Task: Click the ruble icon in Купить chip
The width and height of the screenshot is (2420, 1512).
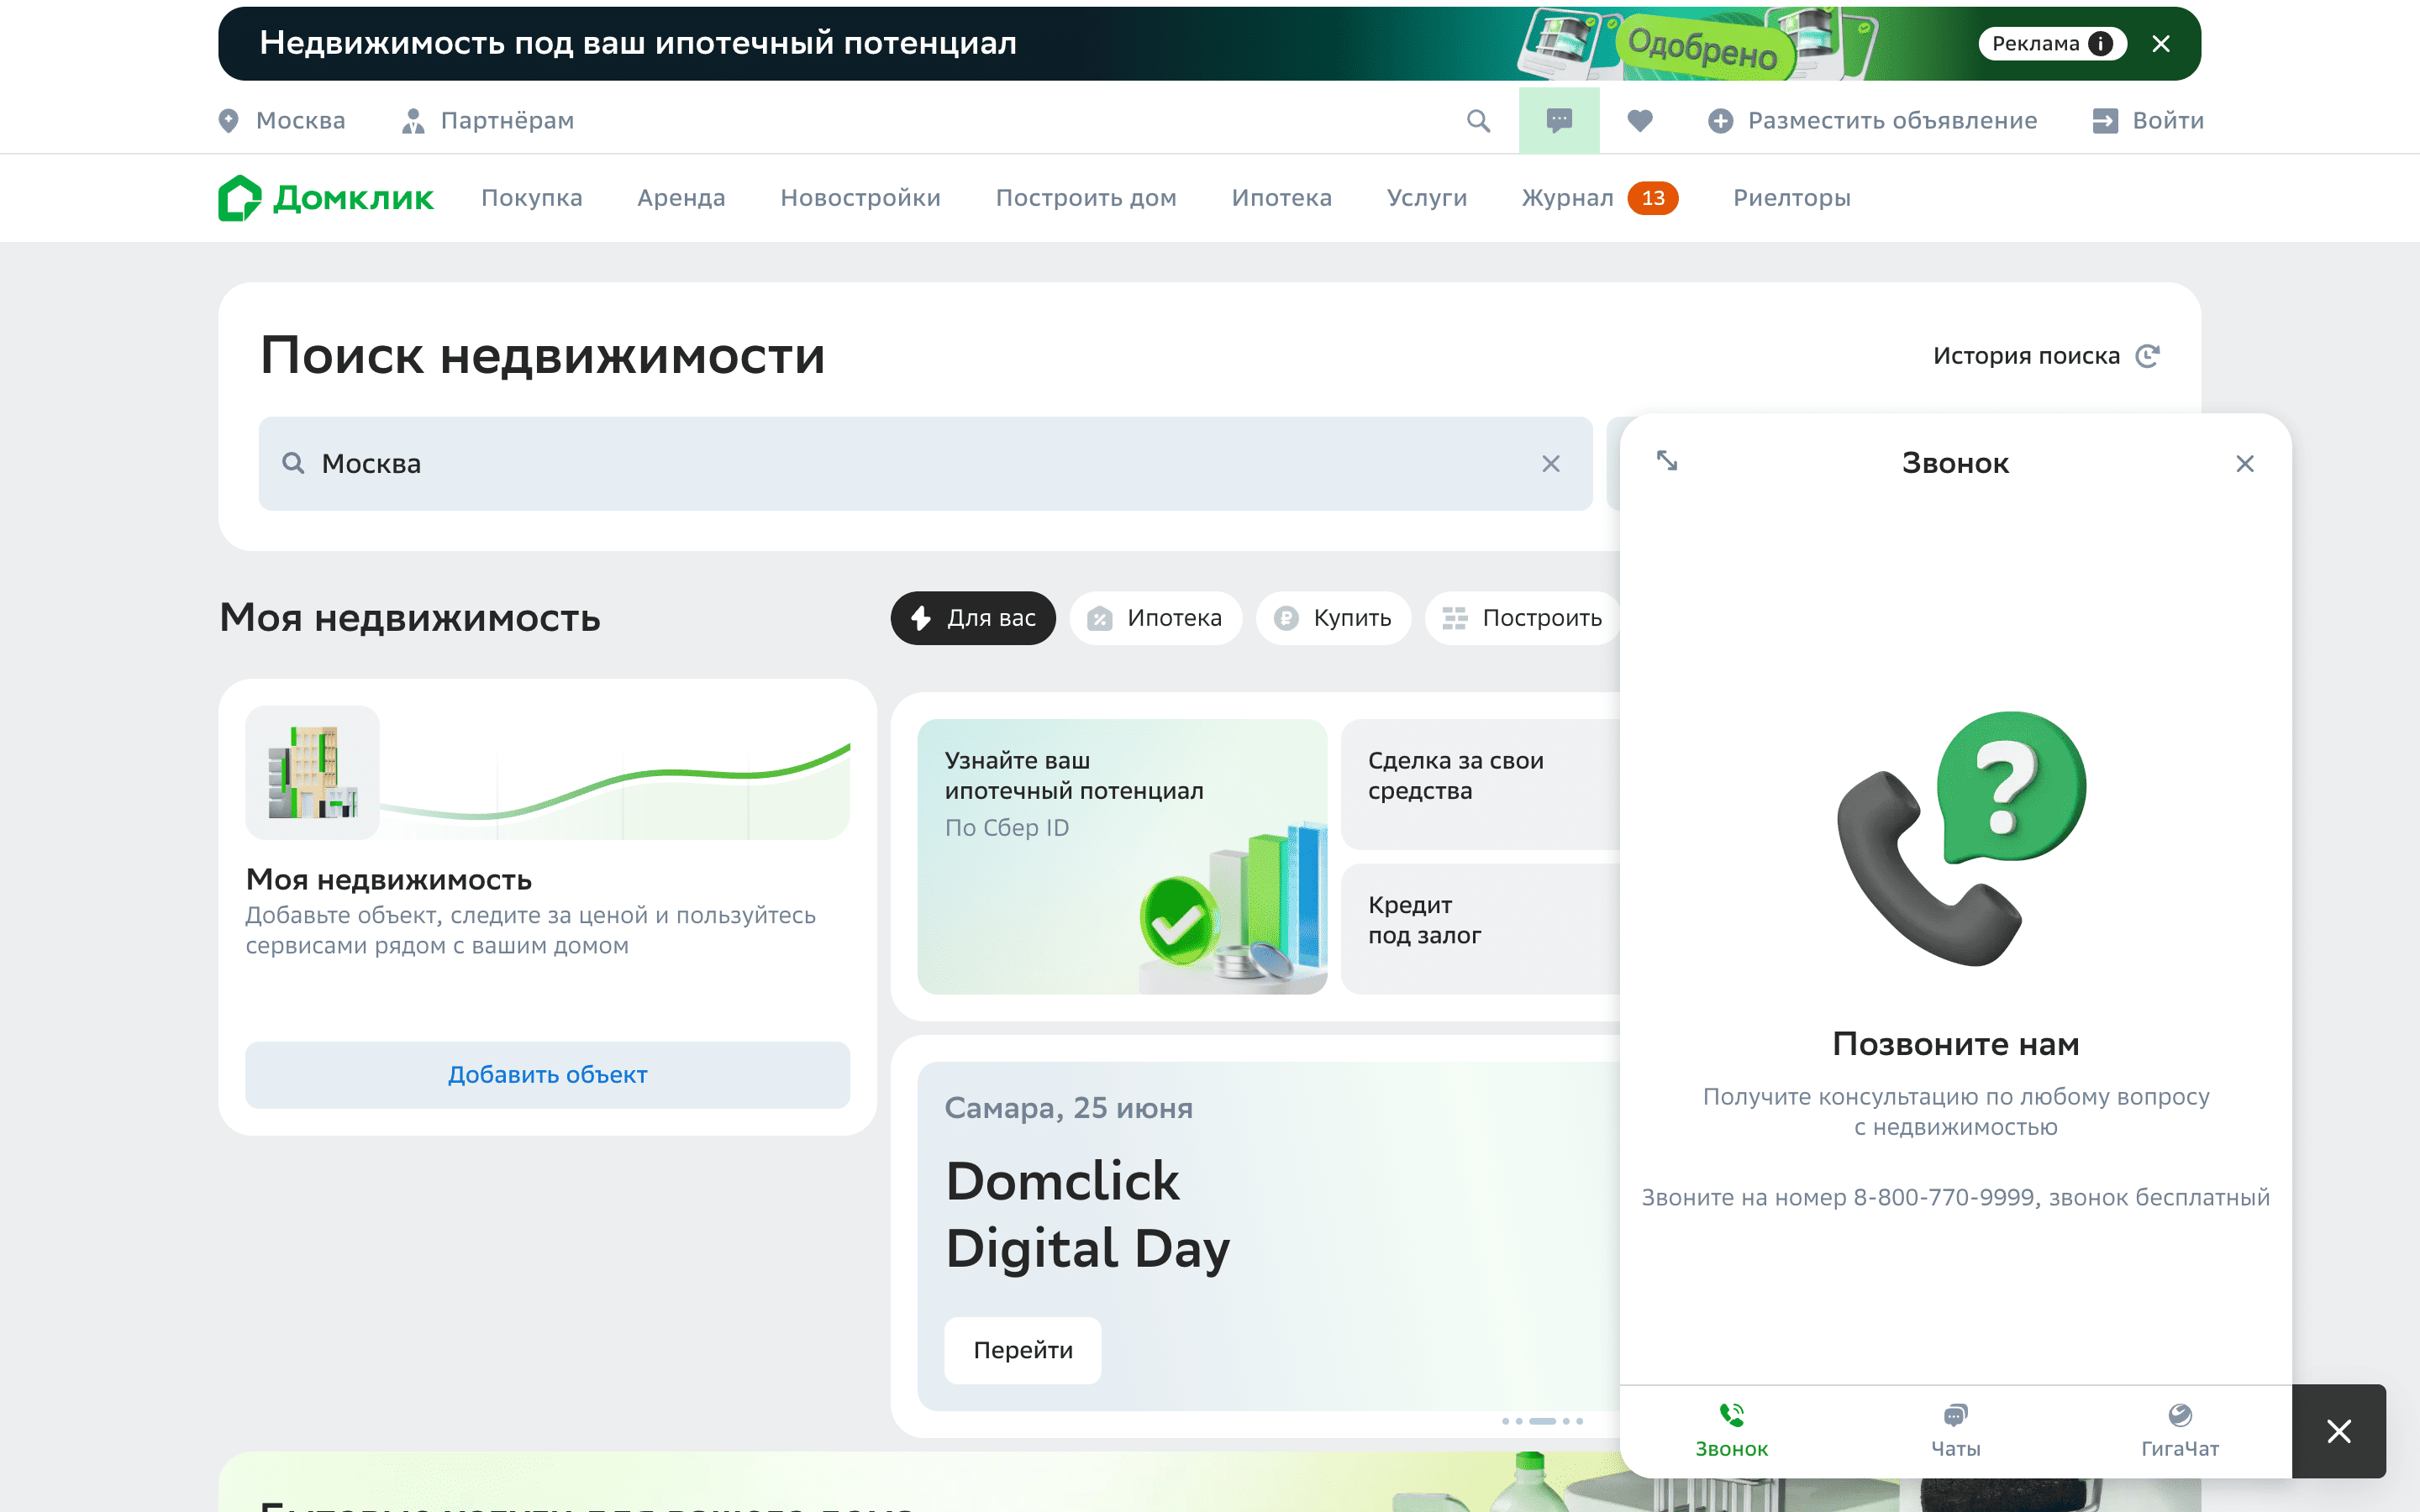Action: click(x=1286, y=618)
